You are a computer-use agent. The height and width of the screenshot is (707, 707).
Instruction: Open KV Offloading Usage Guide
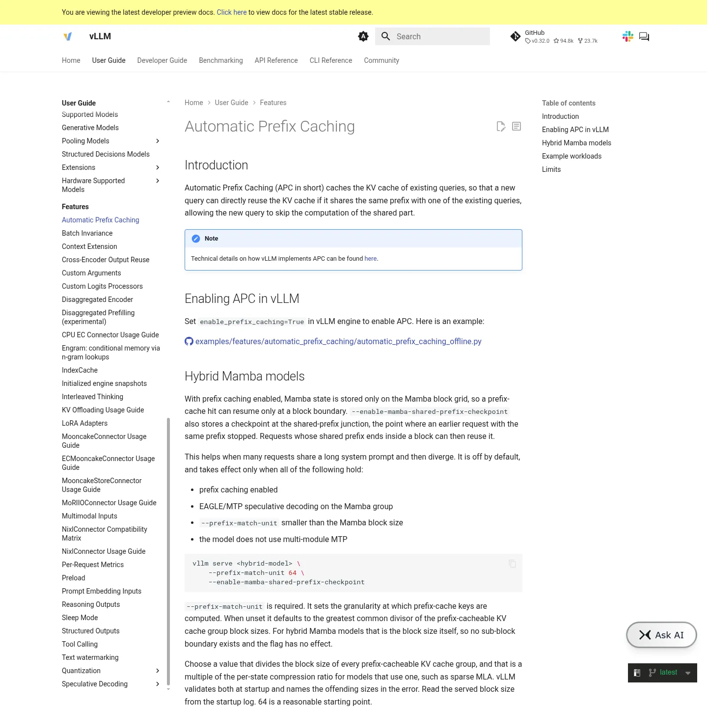coord(103,410)
